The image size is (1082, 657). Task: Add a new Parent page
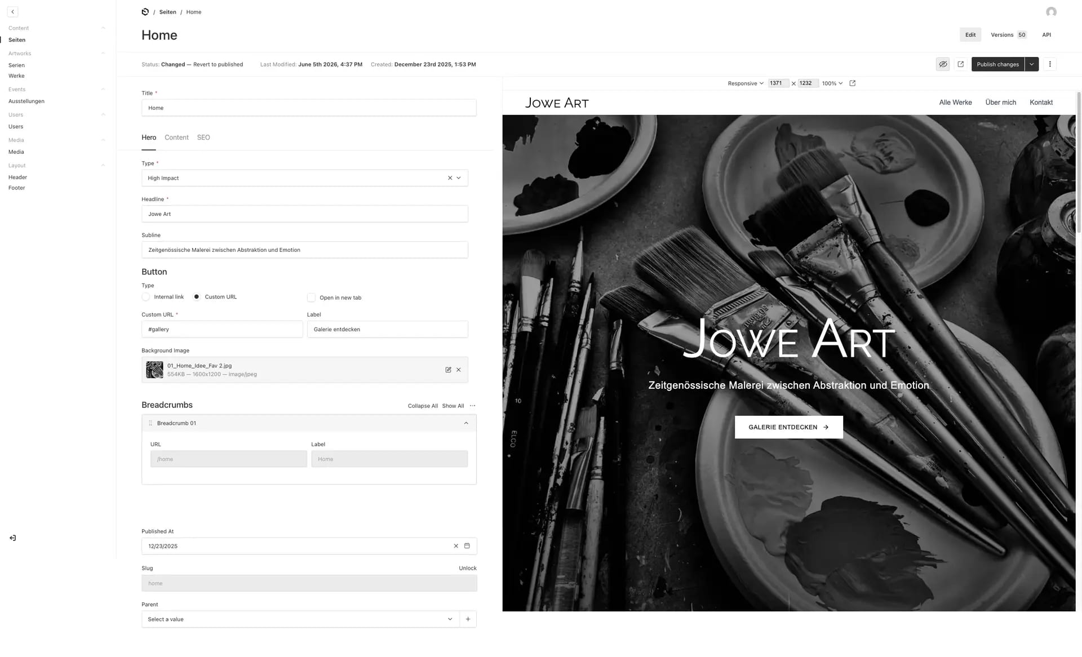coord(468,619)
